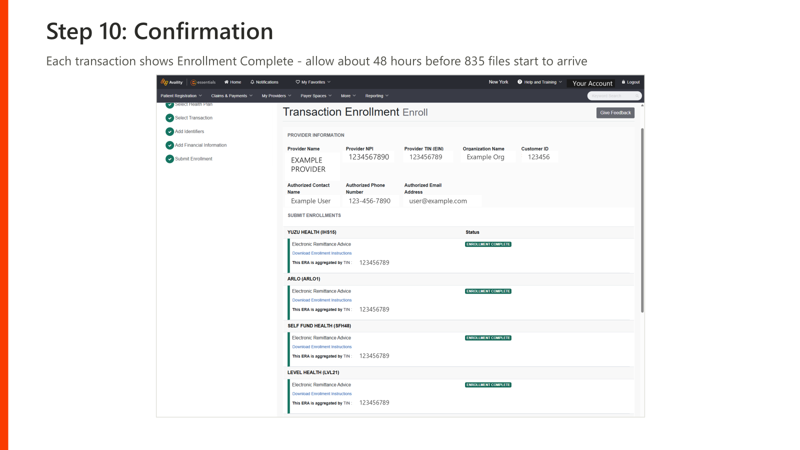Image resolution: width=800 pixels, height=450 pixels.
Task: Click the email user@example.com
Action: coord(438,201)
